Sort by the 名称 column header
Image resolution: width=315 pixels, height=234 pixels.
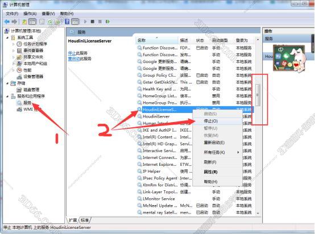(x=157, y=40)
